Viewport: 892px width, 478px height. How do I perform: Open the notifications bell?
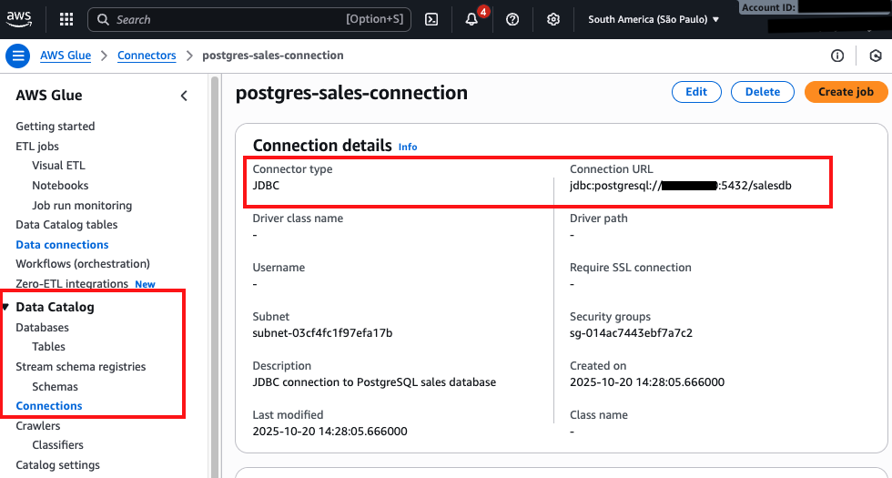pos(471,19)
